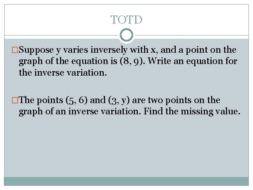Image resolution: width=253 pixels, height=190 pixels.
Task: Click the word "graph" in the second line
Action: pyautogui.click(x=31, y=62)
